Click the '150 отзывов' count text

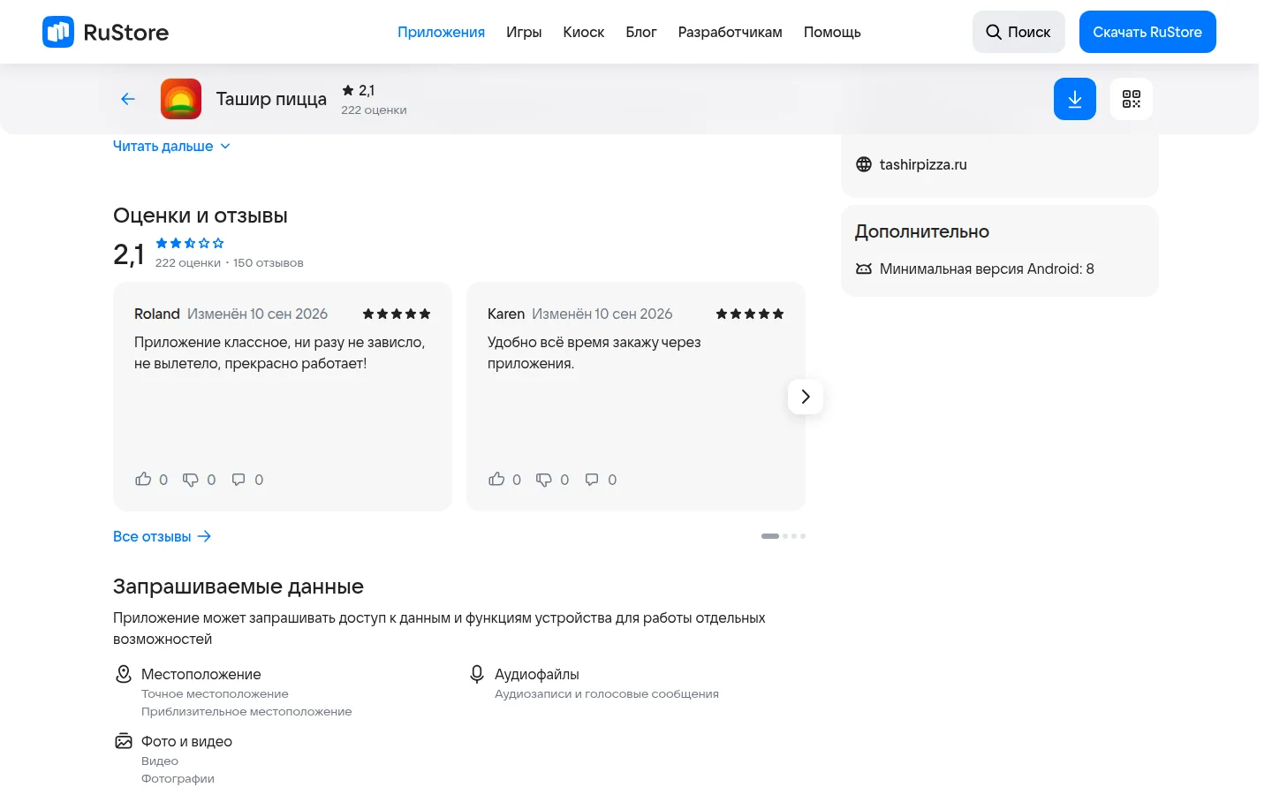[269, 263]
